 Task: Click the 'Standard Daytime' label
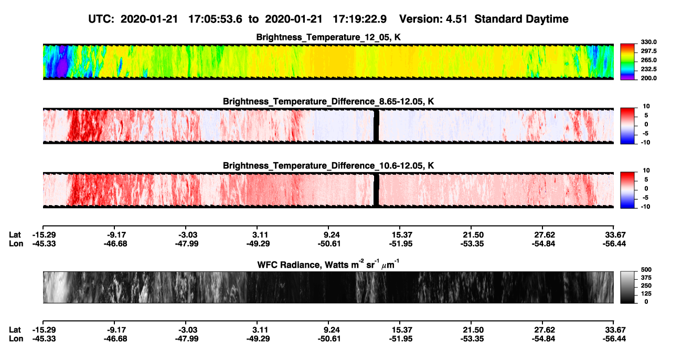pos(520,19)
